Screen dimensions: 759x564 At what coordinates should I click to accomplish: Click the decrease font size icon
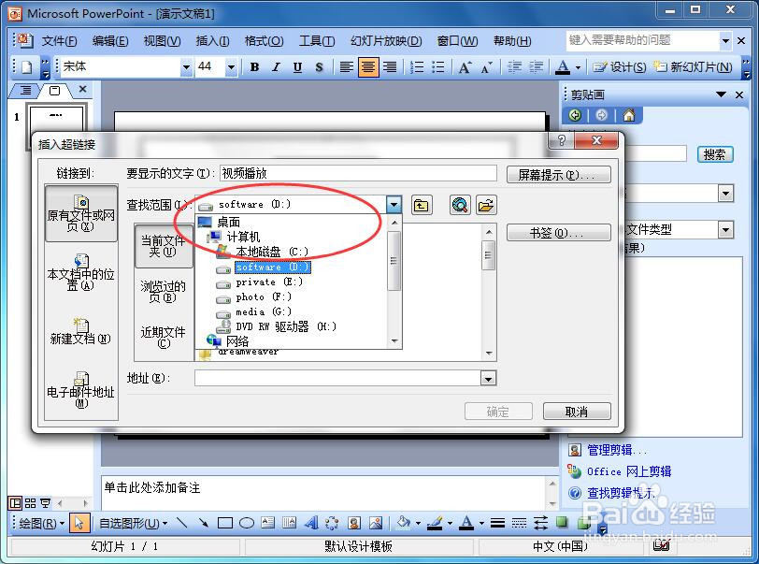pyautogui.click(x=486, y=67)
